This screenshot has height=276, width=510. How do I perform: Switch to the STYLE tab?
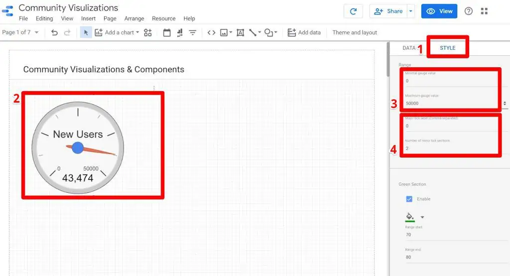click(448, 48)
